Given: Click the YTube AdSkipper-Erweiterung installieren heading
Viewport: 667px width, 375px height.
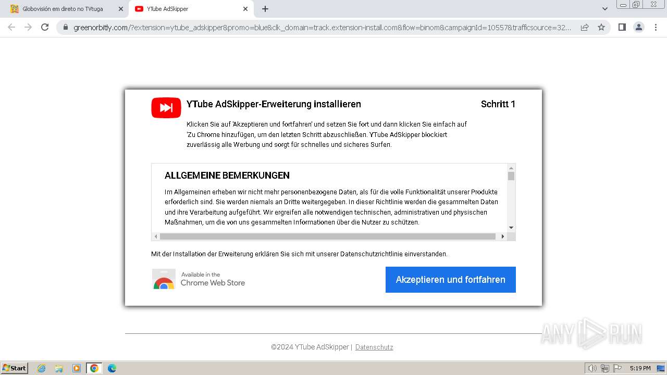Looking at the screenshot, I should [x=274, y=104].
